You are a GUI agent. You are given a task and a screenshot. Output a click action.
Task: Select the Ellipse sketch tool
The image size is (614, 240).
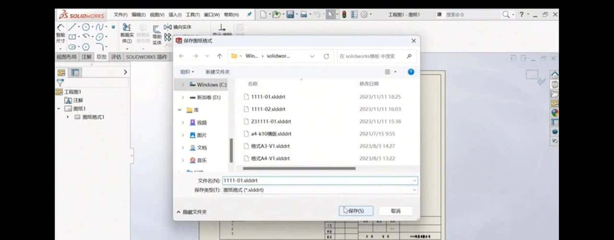tap(100, 37)
